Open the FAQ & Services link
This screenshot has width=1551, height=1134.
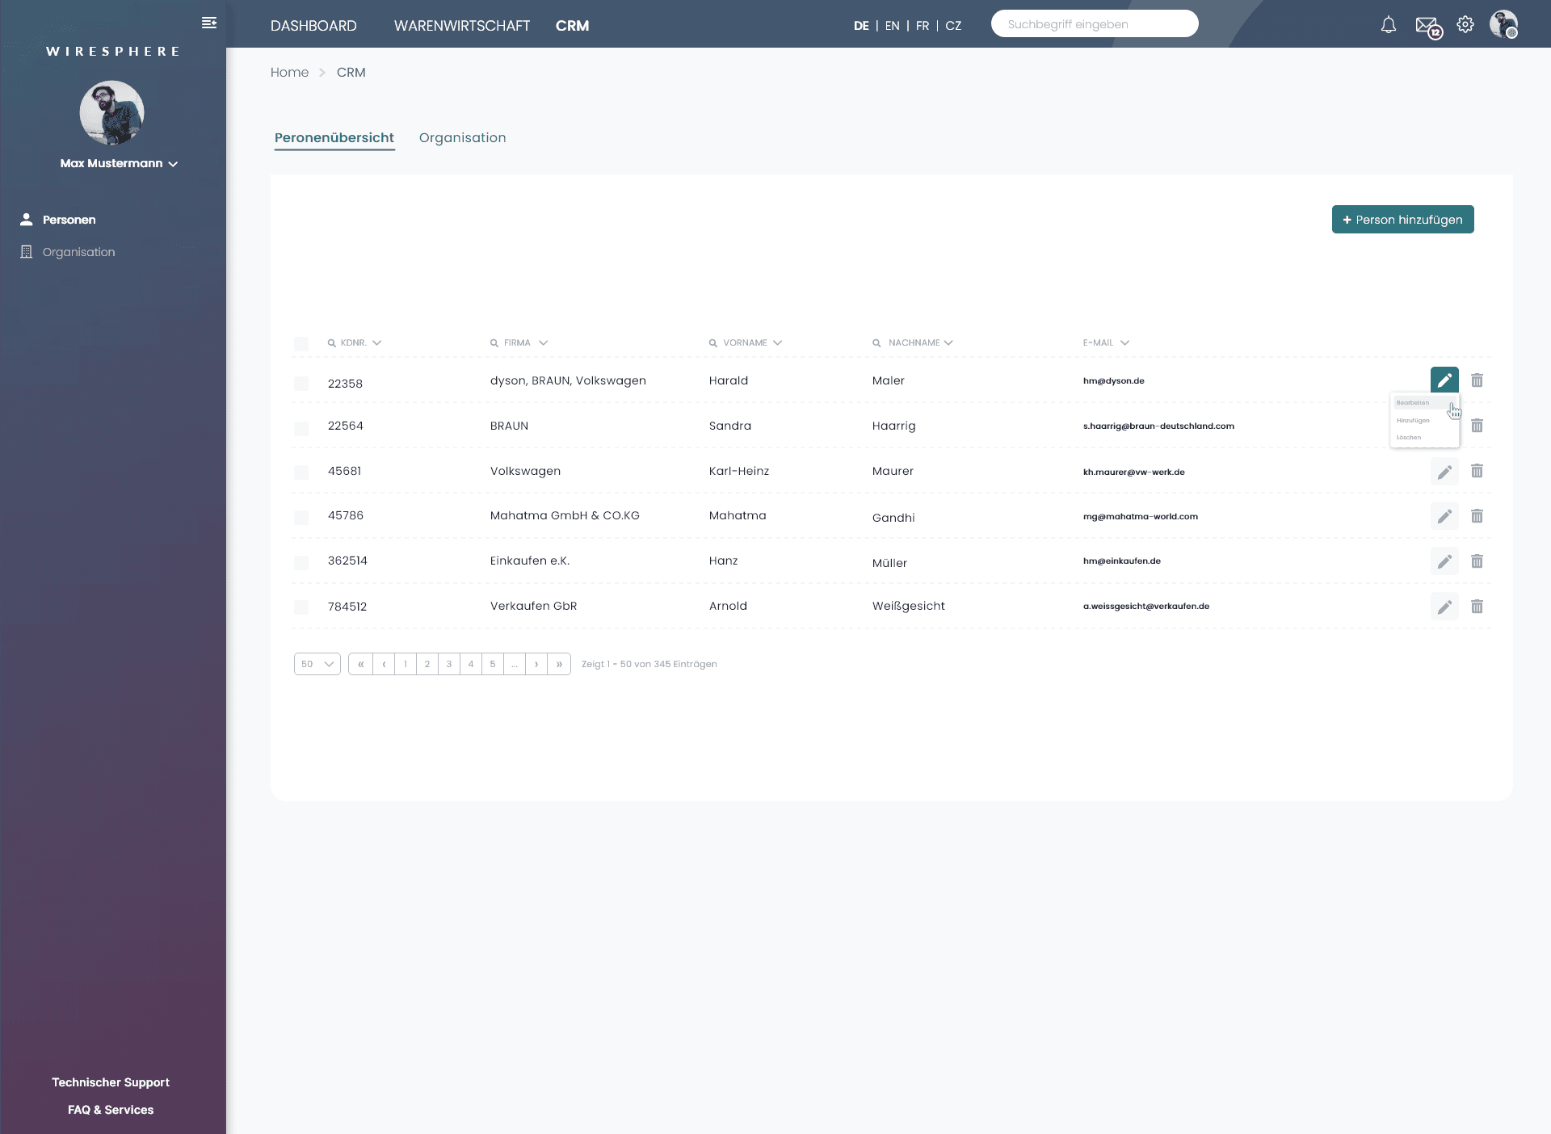coord(111,1110)
